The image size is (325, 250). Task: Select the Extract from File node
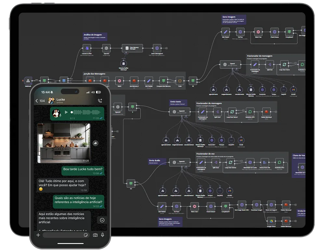tap(265, 162)
